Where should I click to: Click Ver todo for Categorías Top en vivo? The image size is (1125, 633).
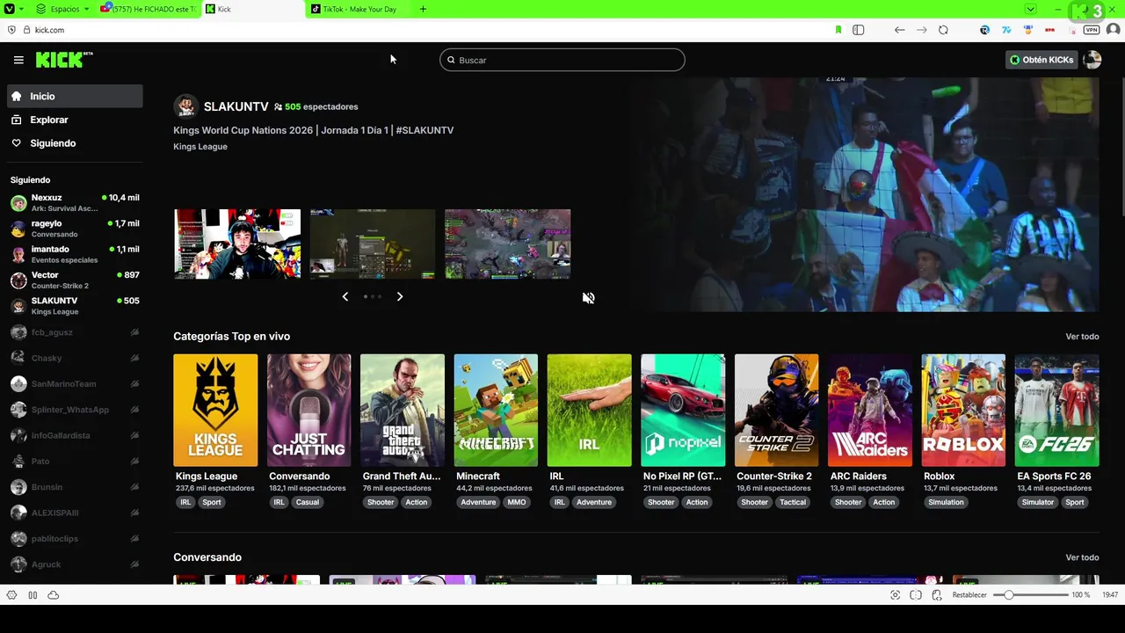coord(1082,337)
